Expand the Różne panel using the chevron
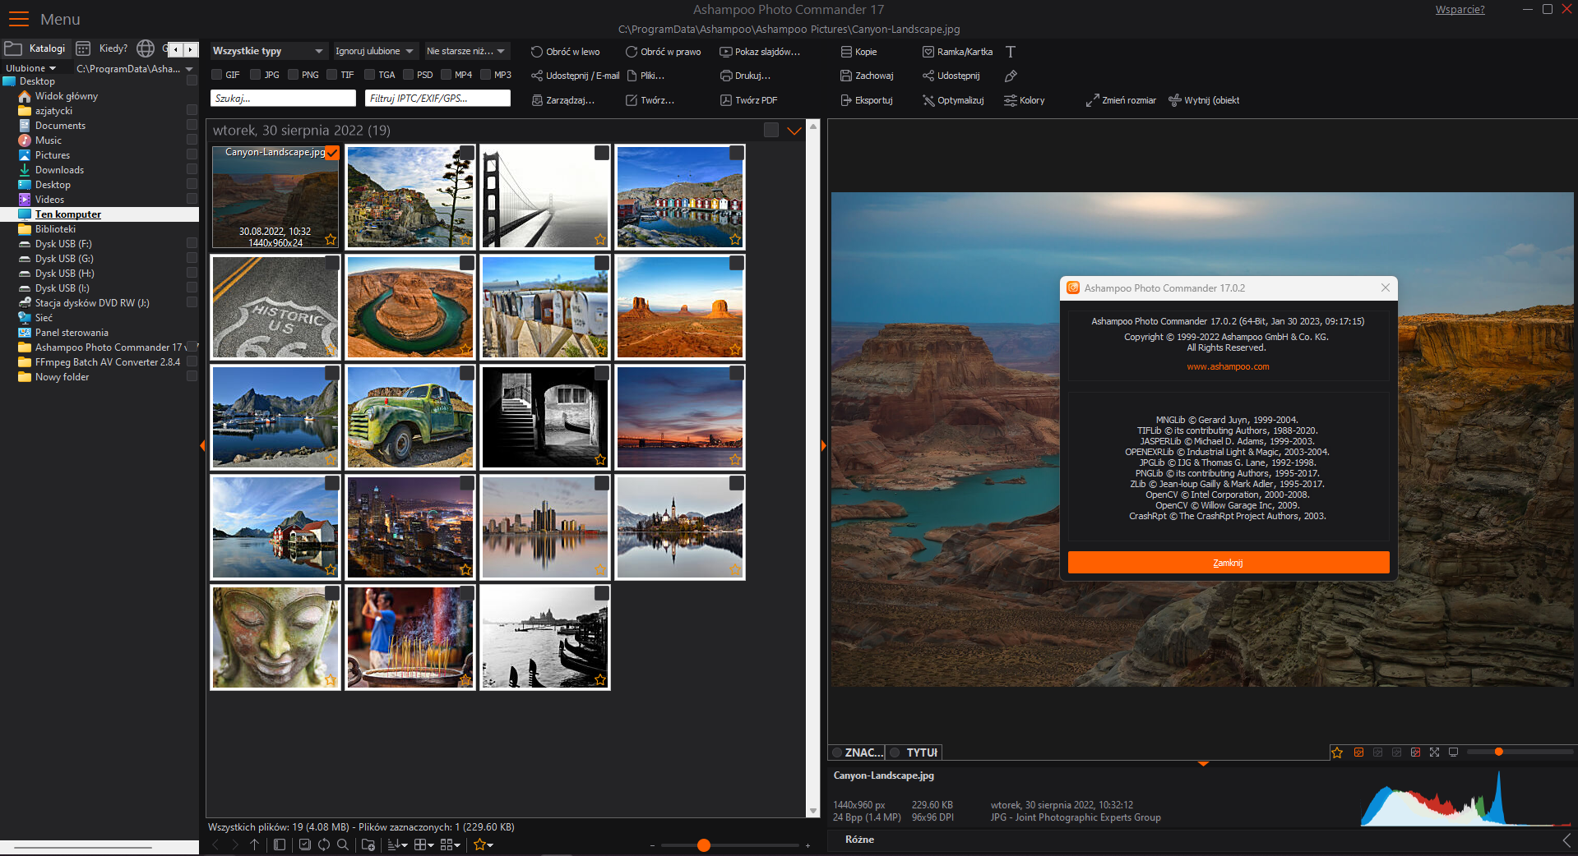Screen dimensions: 1578x856 pos(1566,840)
